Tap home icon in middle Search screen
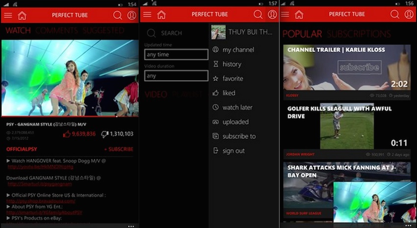Screen dimensions: 417x228 click(x=161, y=14)
